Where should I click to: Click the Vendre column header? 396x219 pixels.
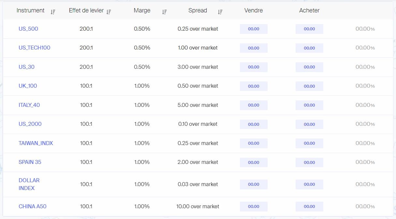254,10
